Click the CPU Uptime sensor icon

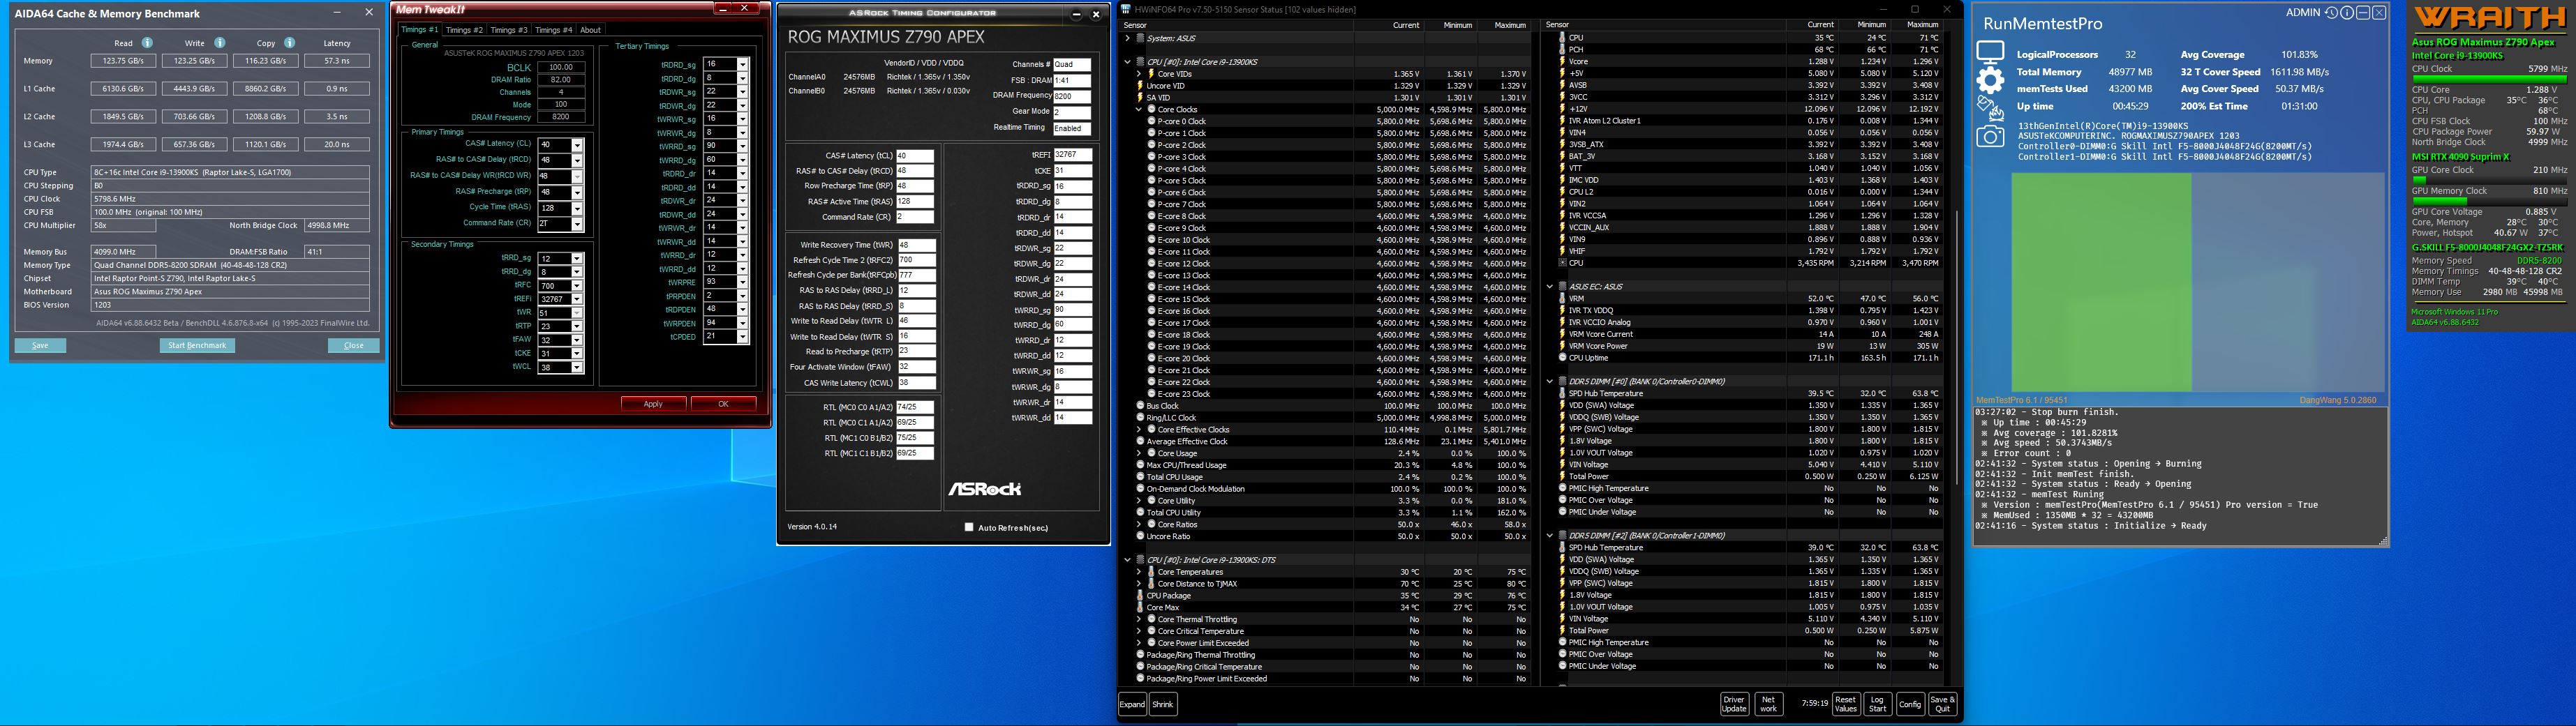pos(1563,358)
